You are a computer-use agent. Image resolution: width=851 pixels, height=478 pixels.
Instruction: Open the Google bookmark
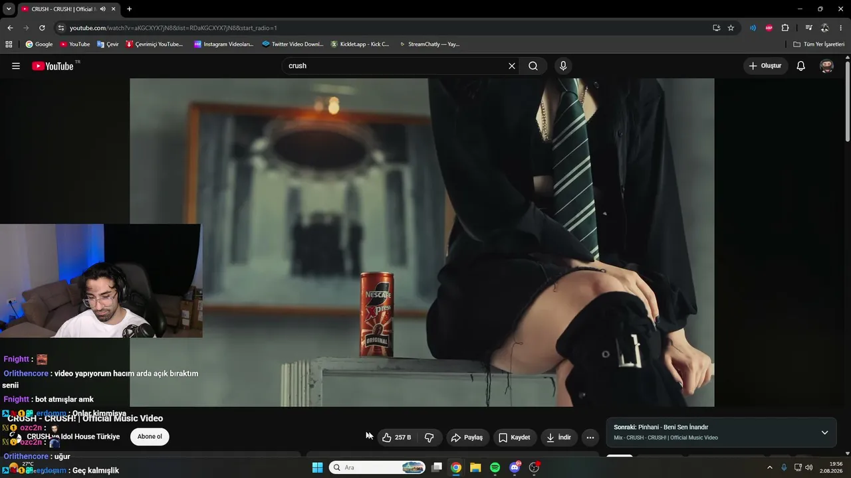pos(39,44)
